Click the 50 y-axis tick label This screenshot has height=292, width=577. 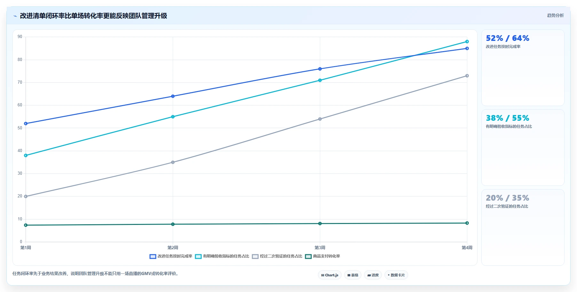[x=20, y=128]
